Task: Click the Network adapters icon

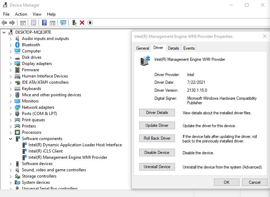Action: (x=17, y=107)
